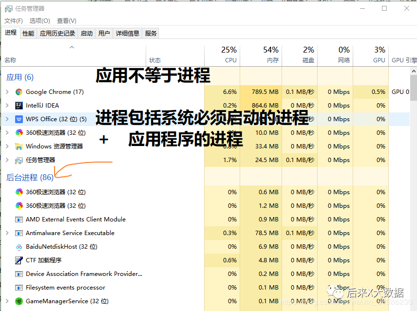This screenshot has width=417, height=311.
Task: Expand the WPS Office (32 位) (5) group
Action: click(x=7, y=119)
